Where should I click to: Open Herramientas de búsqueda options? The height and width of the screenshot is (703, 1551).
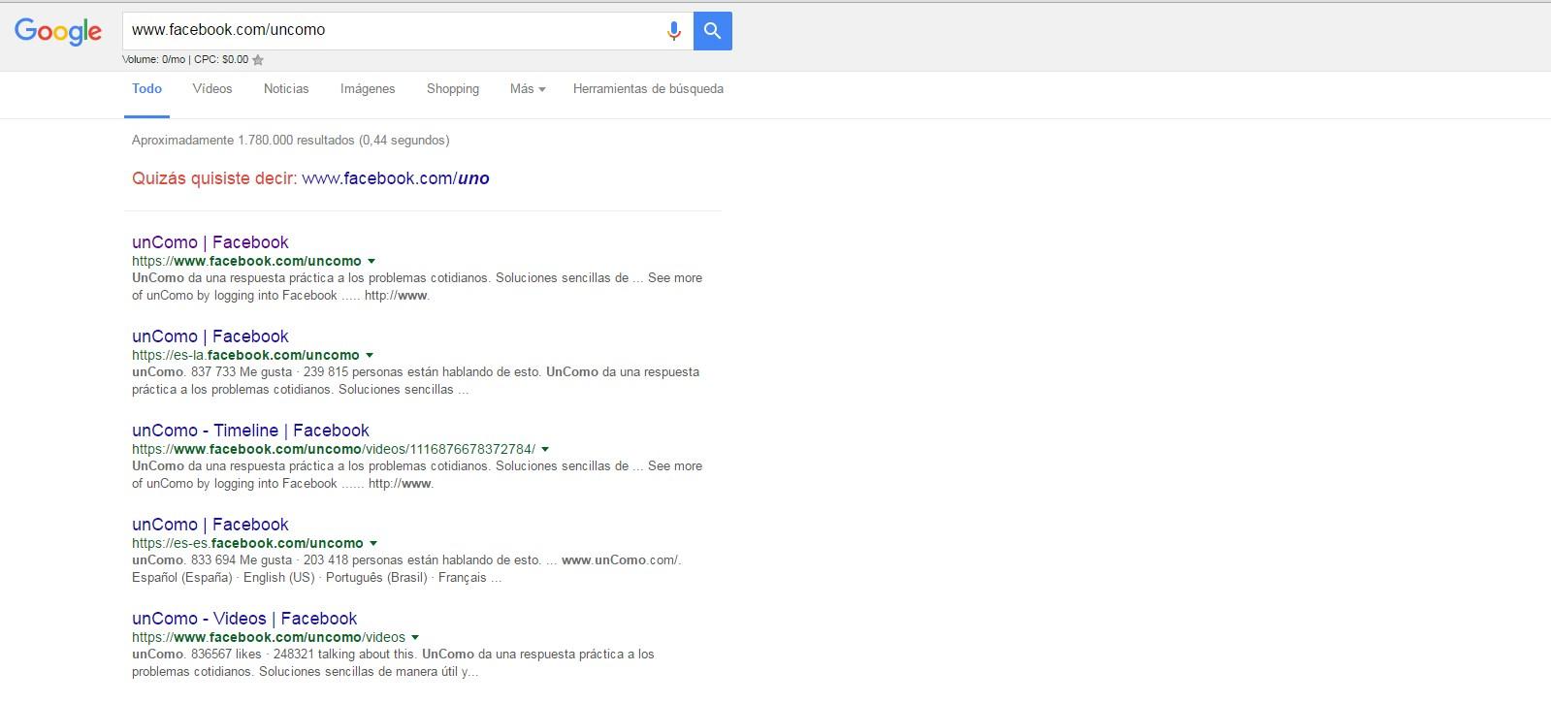(x=648, y=89)
